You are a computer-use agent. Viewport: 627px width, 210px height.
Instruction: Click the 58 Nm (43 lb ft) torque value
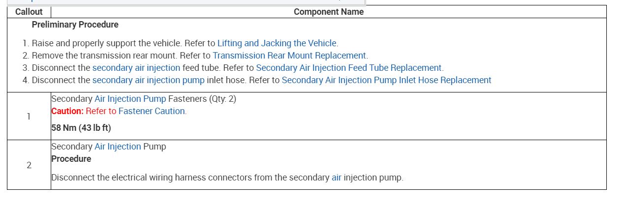pos(81,128)
